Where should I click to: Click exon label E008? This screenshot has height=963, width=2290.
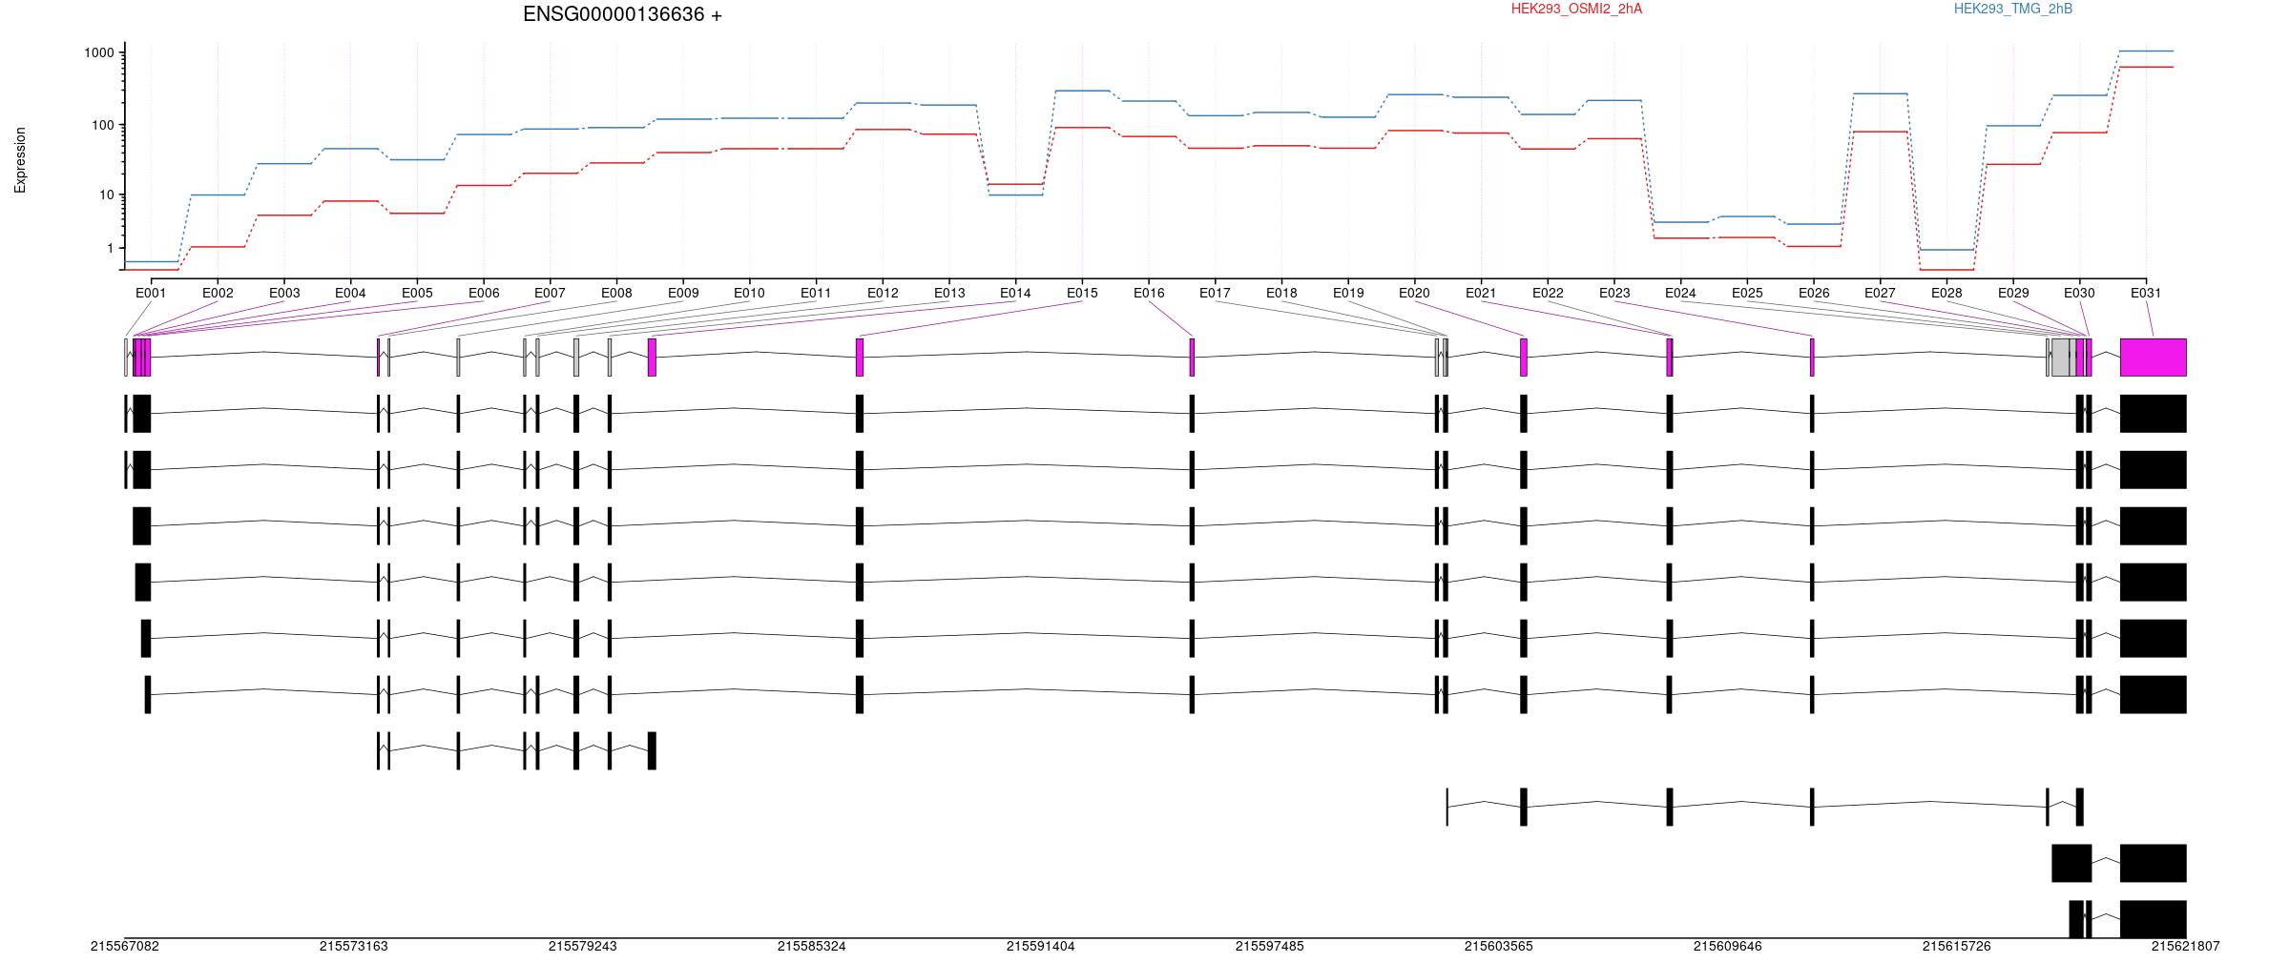coord(616,293)
